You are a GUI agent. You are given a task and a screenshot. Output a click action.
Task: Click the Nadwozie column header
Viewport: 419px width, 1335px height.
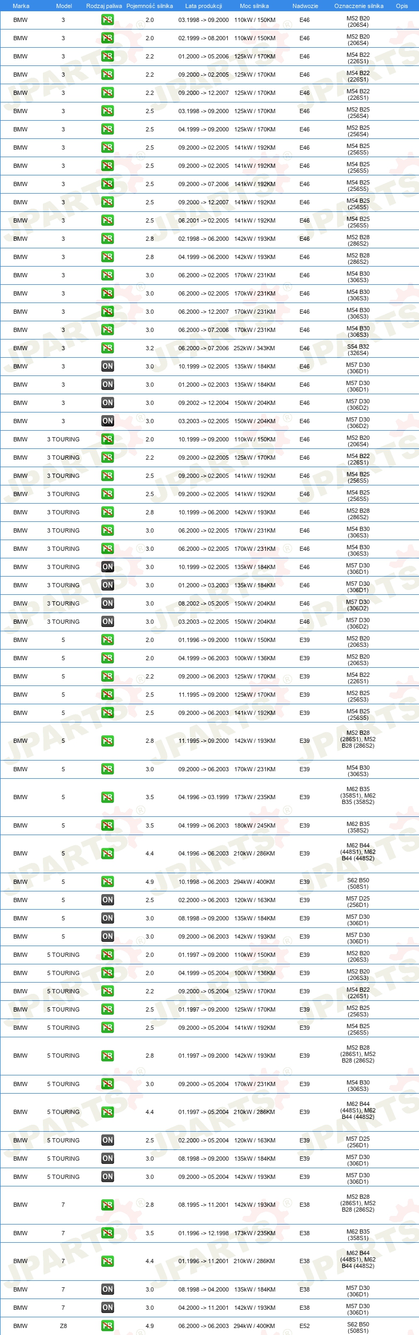[x=305, y=6]
